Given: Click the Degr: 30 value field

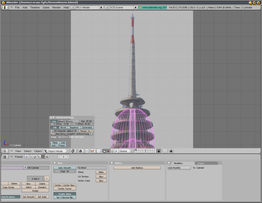Looking at the screenshot, I should 65,171.
